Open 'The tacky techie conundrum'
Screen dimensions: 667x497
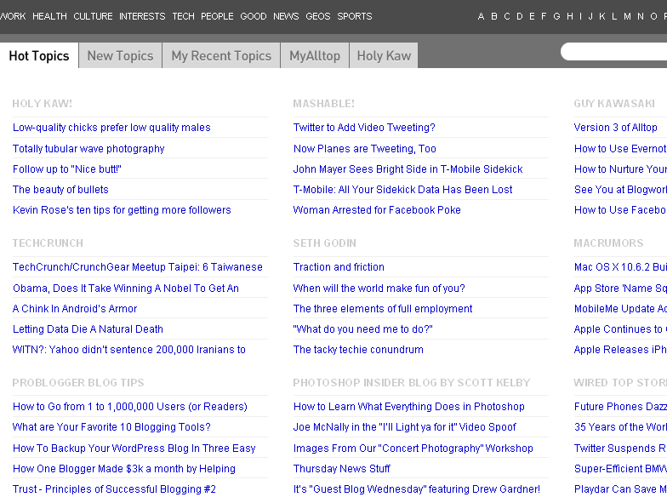358,349
